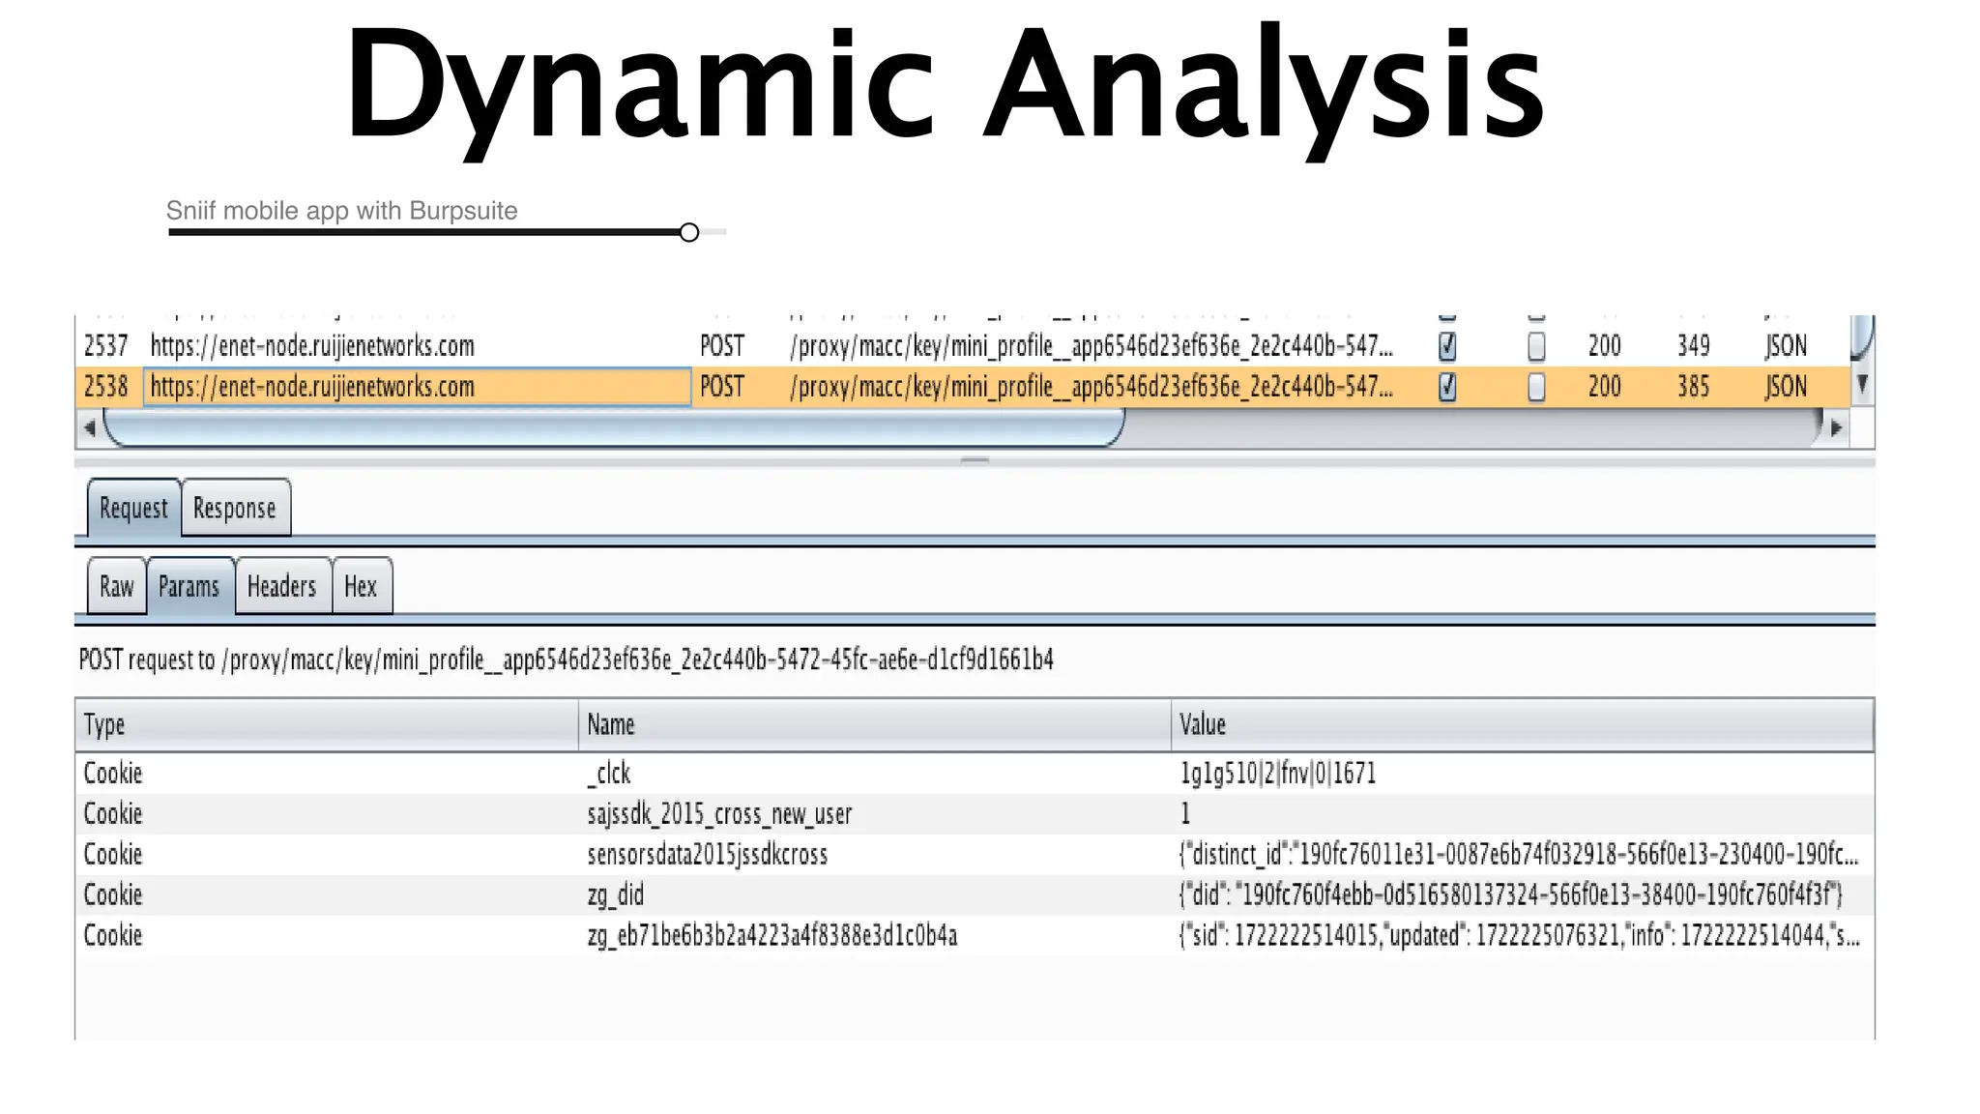Click the selected host URL cell in row 2538
1980x1114 pixels.
(x=417, y=387)
